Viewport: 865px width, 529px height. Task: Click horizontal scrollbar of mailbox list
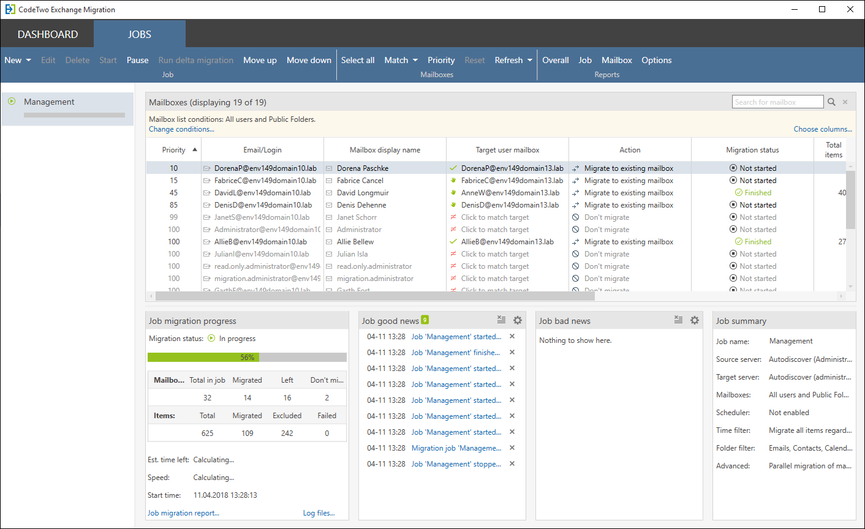[375, 296]
